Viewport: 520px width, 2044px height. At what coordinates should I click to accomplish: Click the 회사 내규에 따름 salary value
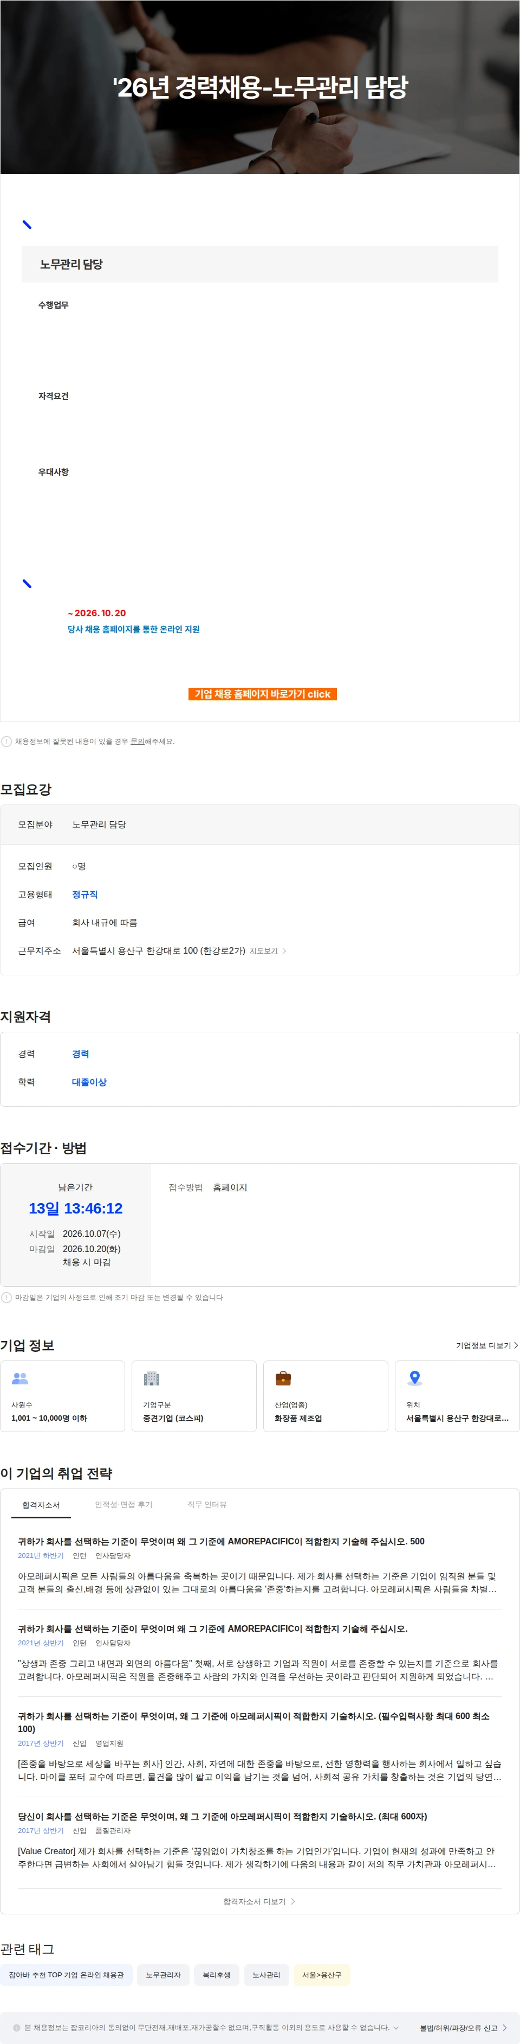point(105,923)
